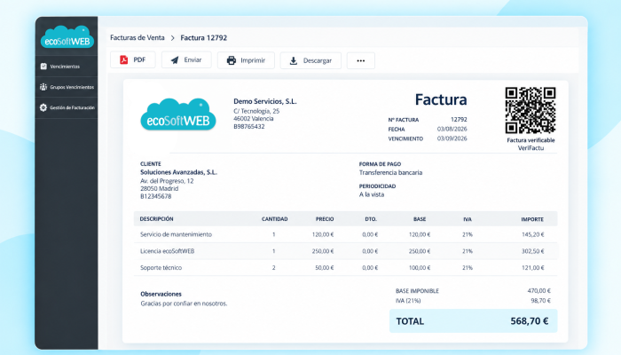Image resolution: width=621 pixels, height=355 pixels.
Task: Click the red PDF file icon
Action: [x=124, y=59]
